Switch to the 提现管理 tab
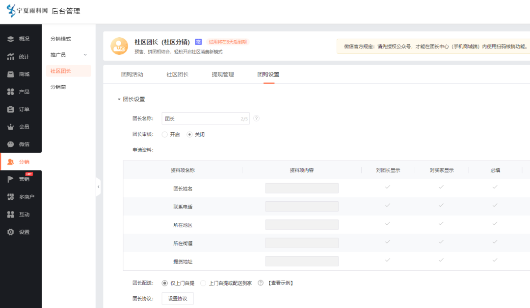 pos(223,74)
